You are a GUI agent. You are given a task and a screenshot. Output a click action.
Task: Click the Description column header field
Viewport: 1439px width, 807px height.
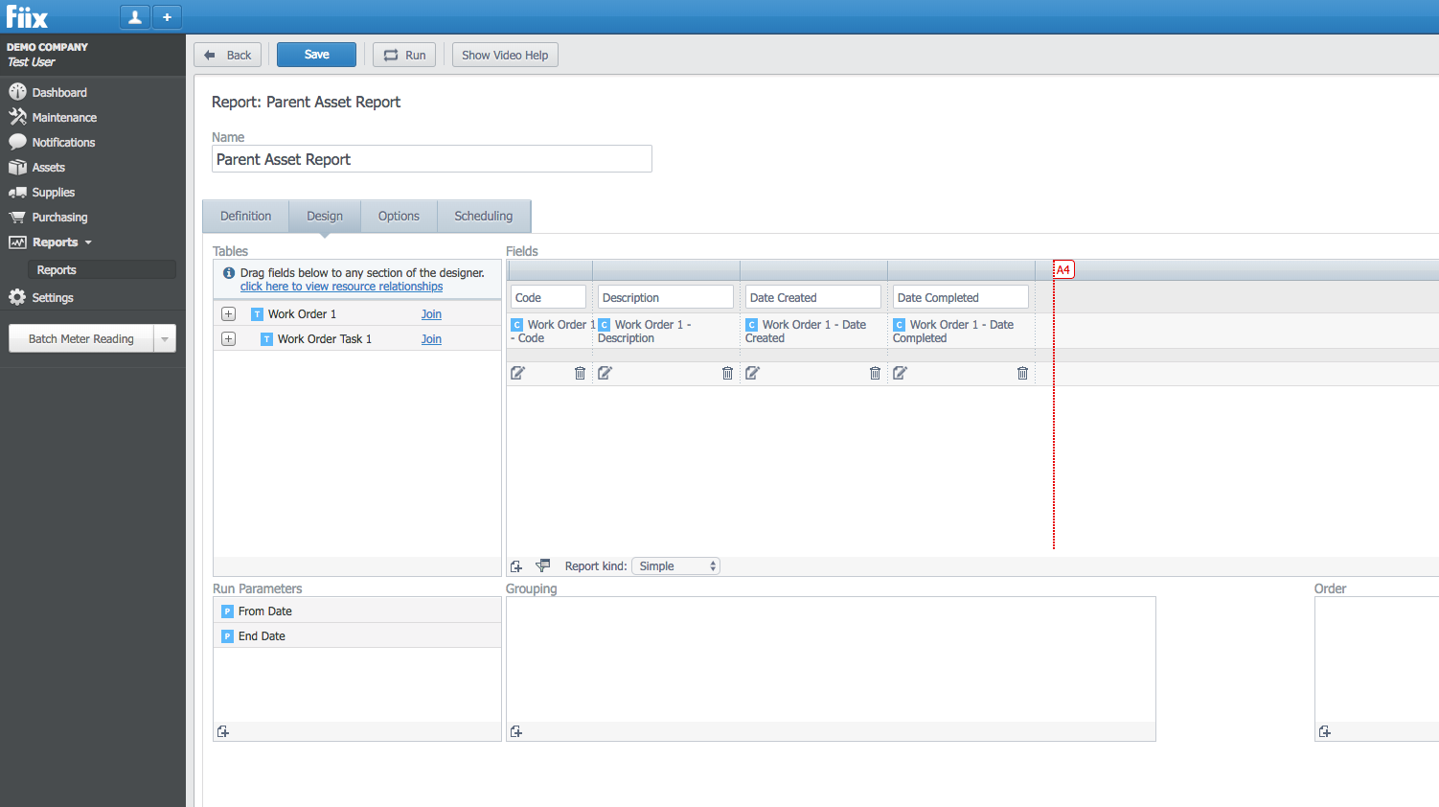pos(666,297)
